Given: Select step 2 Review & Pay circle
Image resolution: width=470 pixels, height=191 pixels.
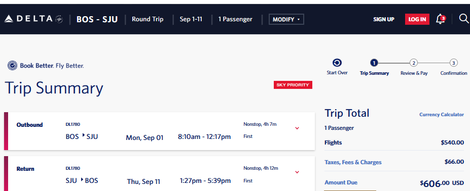Looking at the screenshot, I should [x=414, y=63].
